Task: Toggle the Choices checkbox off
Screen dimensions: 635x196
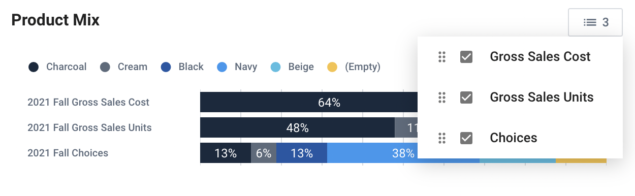Action: 466,138
